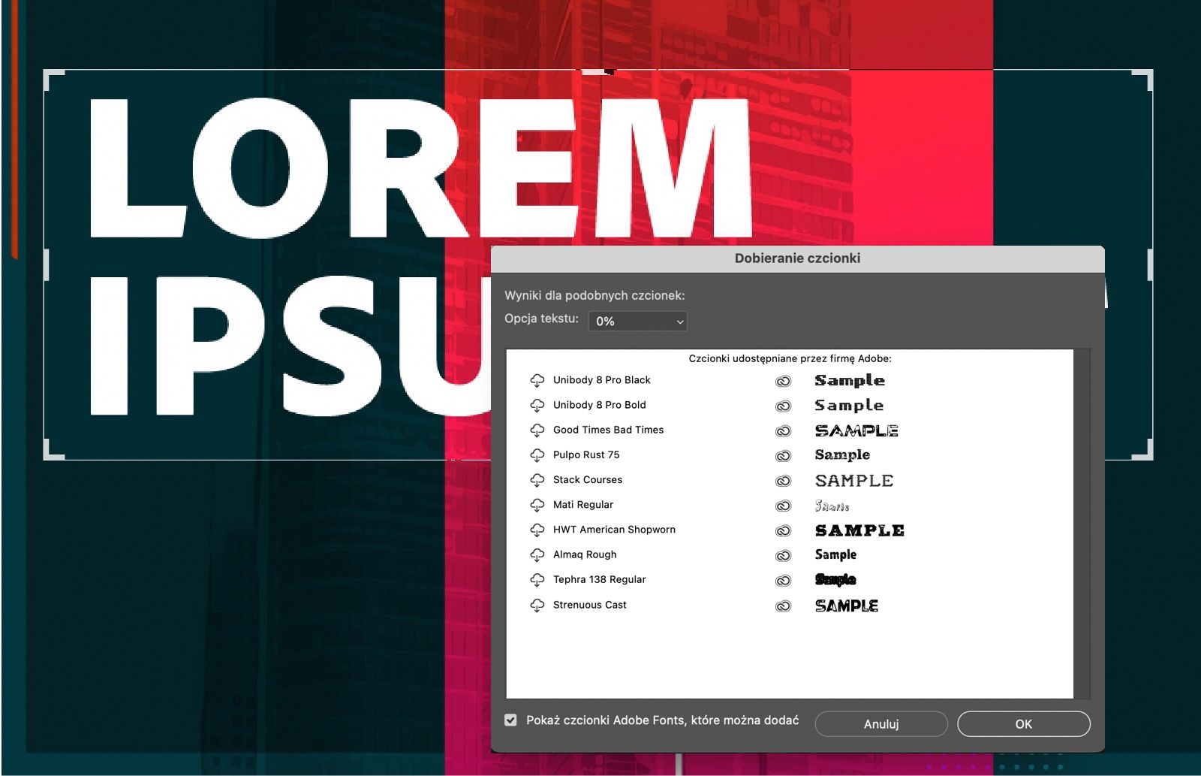1201x776 pixels.
Task: Click Creative Cloud icon for HWT American Shopworn
Action: (783, 530)
